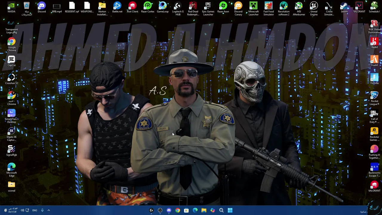Select the WEAPONS file on the desktop

tap(87, 8)
